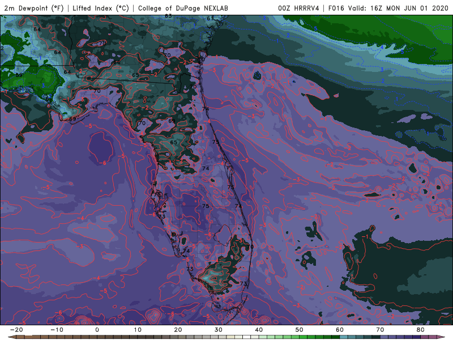Click the '70' color scale label

(x=380, y=330)
